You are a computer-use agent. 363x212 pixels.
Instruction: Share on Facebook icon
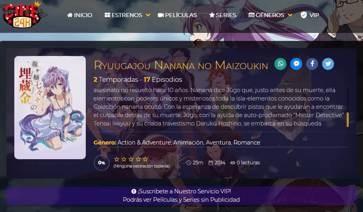(312, 64)
